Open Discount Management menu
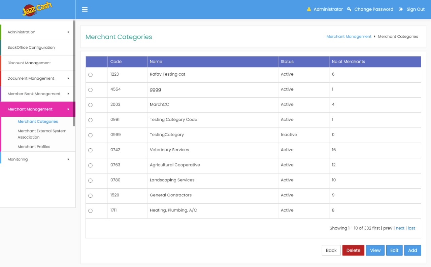Screen dimensions: 431x267 click(38, 63)
